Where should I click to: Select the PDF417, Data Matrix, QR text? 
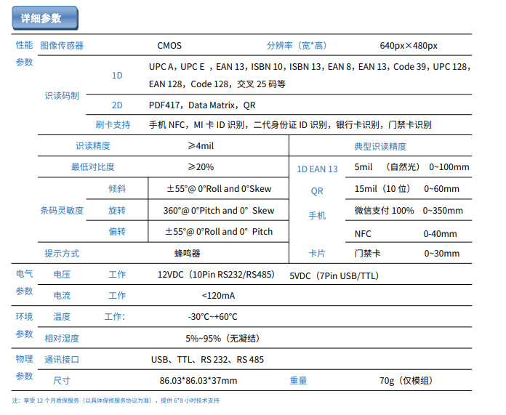click(202, 105)
